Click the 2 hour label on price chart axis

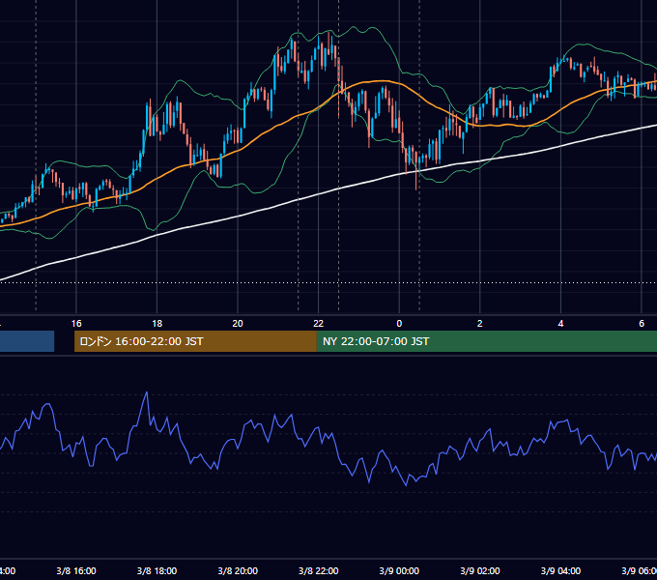tap(480, 324)
